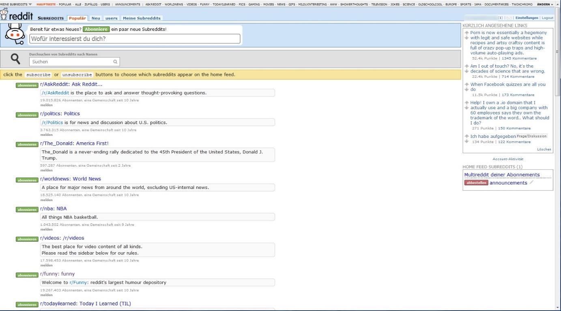
Task: Downvote the 'Am I out of touch' post
Action: point(467,71)
